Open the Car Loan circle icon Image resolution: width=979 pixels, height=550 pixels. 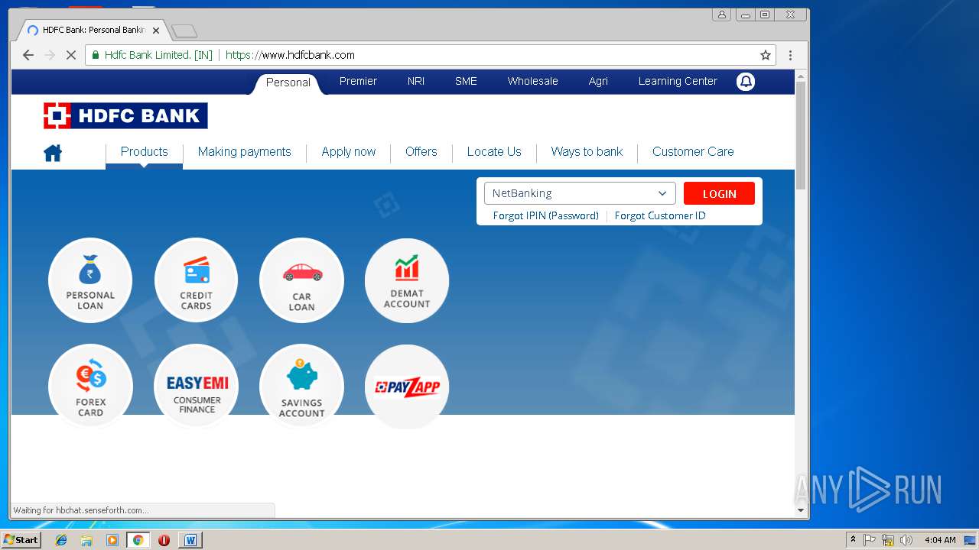click(x=301, y=280)
